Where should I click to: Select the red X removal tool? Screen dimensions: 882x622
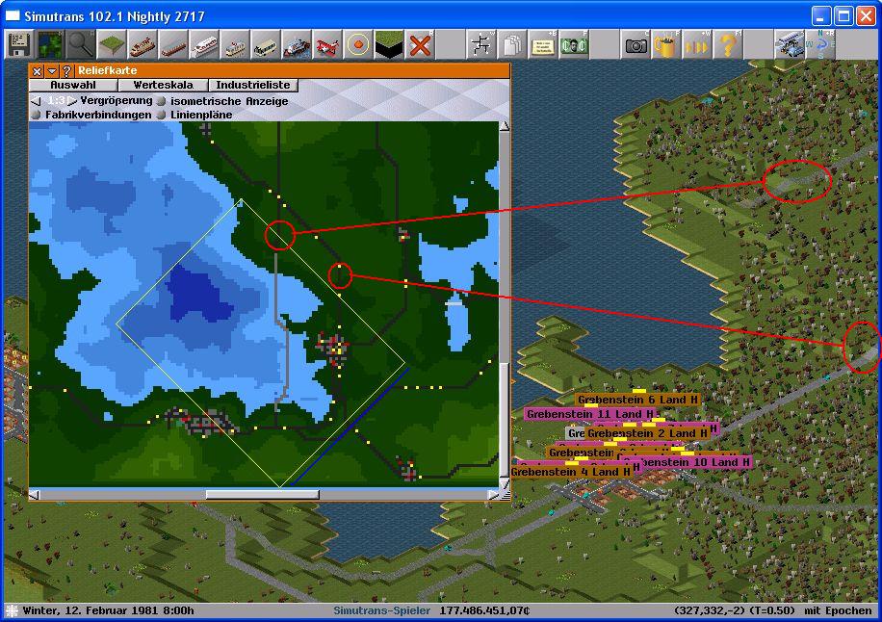pyautogui.click(x=420, y=44)
